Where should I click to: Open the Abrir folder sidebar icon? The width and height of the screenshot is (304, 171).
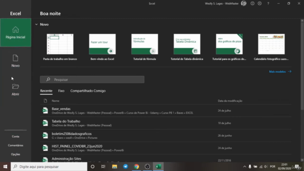pyautogui.click(x=16, y=86)
